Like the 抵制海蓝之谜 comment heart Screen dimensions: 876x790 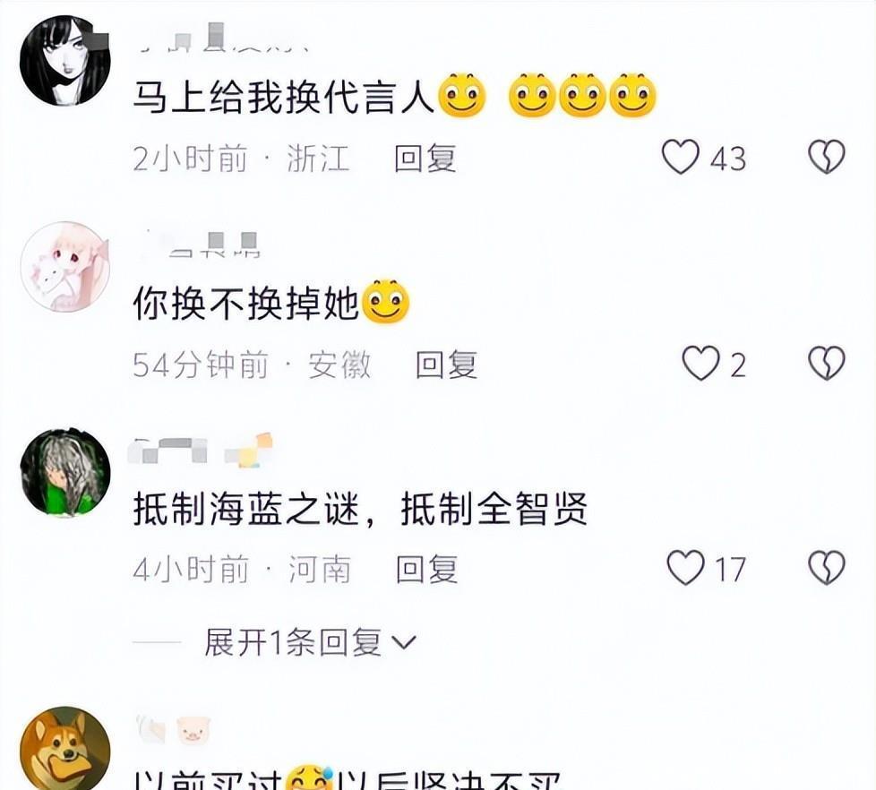[x=685, y=568]
